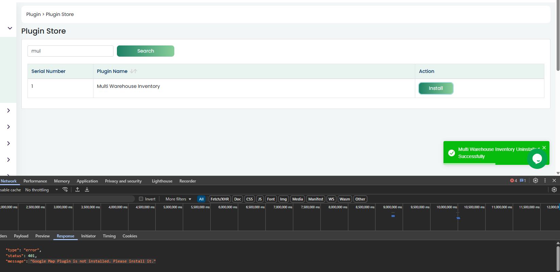The image size is (560, 272).
Task: Open the Payload request tab
Action: tap(21, 236)
